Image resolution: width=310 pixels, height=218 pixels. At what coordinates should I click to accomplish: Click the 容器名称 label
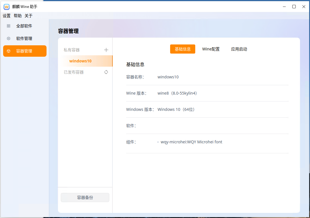pos(135,77)
